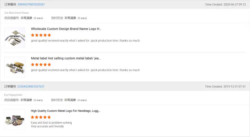Click star rating under Metal label Hot selling product
Screen dimensions: 250x137
(41, 64)
